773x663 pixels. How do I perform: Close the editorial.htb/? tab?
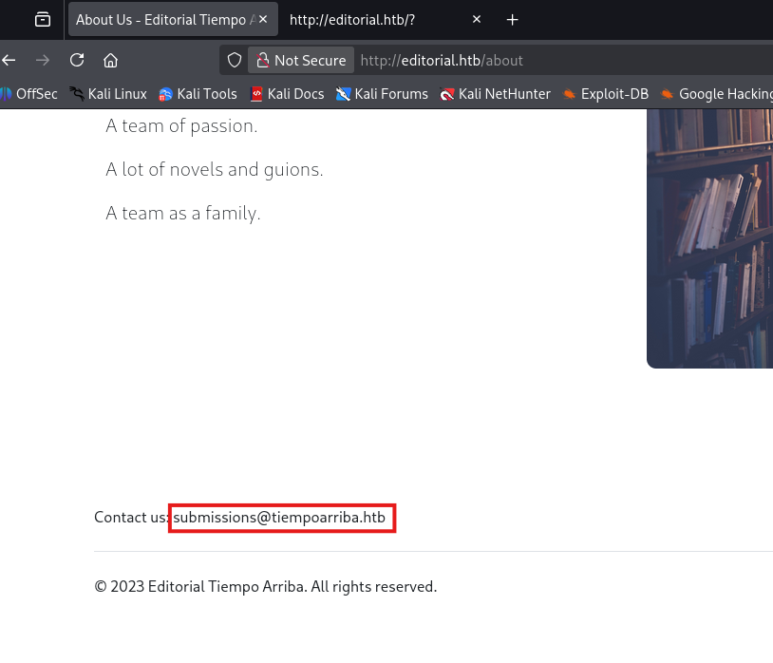(477, 19)
